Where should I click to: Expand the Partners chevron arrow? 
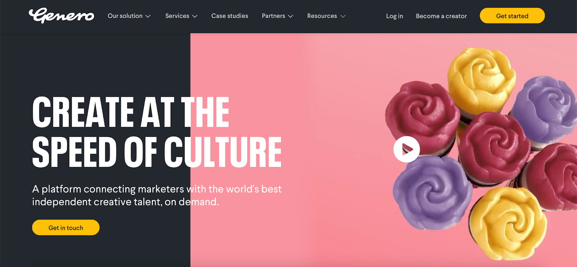291,16
